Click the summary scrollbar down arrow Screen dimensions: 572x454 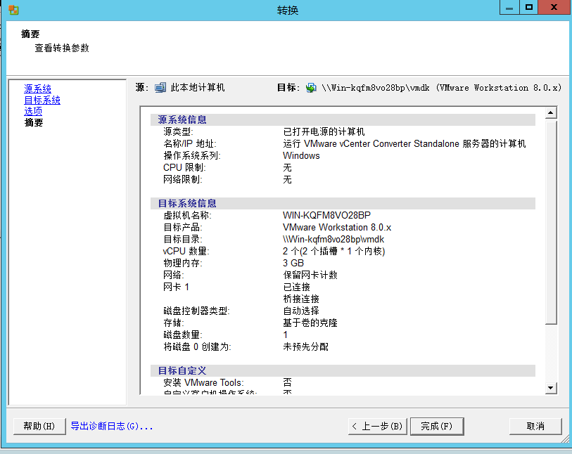pos(551,388)
